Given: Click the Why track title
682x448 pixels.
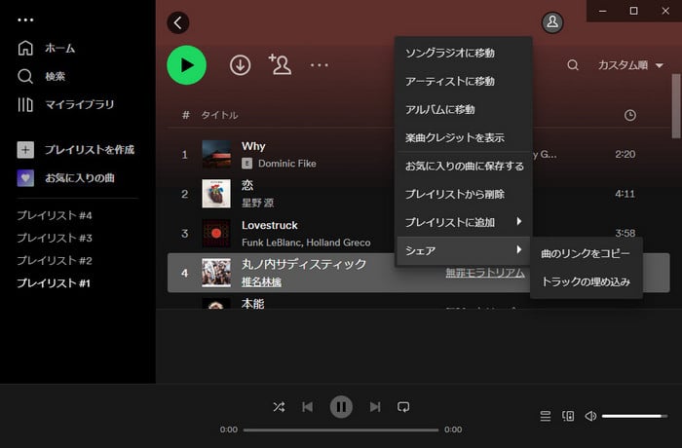Looking at the screenshot, I should tap(253, 146).
